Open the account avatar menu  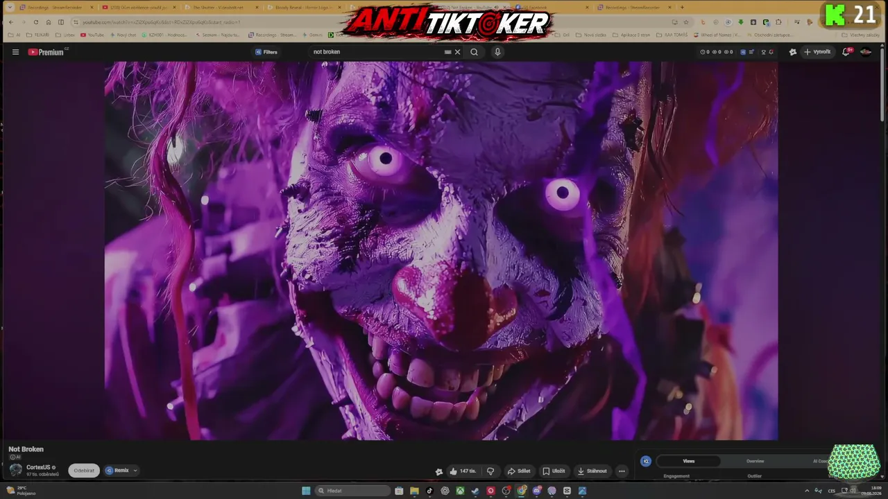coord(866,52)
